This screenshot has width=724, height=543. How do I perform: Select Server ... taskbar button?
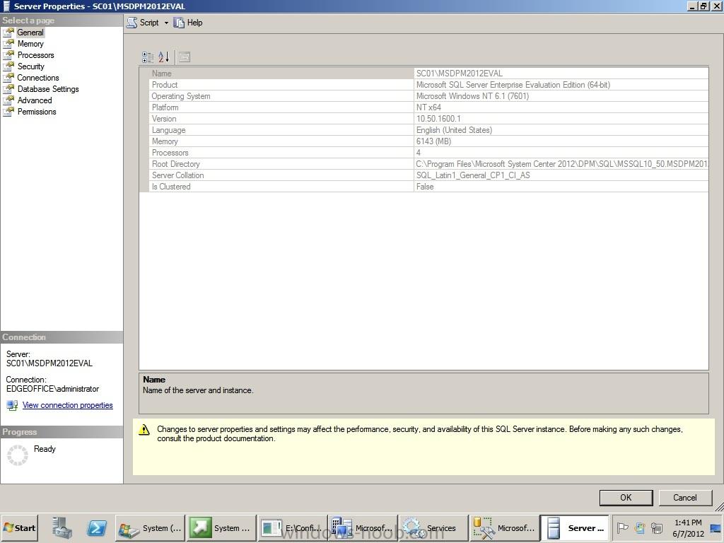pyautogui.click(x=575, y=528)
